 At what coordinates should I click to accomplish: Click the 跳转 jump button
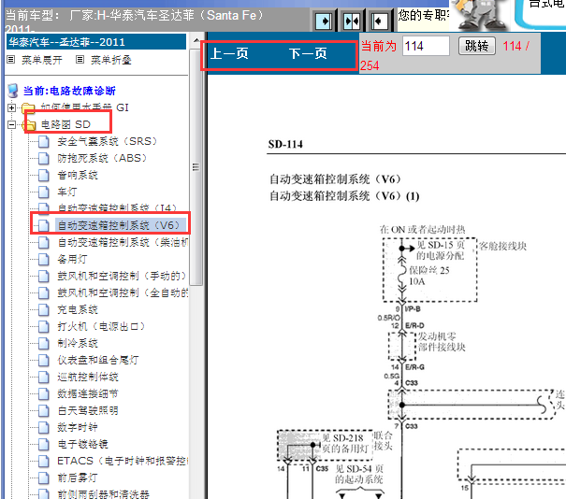[x=476, y=46]
